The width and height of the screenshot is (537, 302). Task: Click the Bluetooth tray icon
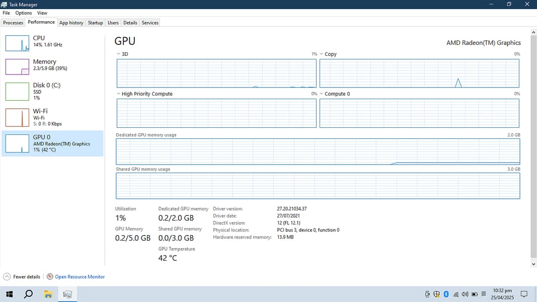point(446,294)
